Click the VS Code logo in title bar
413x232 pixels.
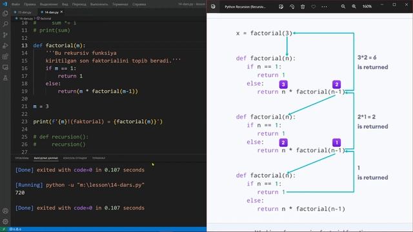click(x=5, y=4)
